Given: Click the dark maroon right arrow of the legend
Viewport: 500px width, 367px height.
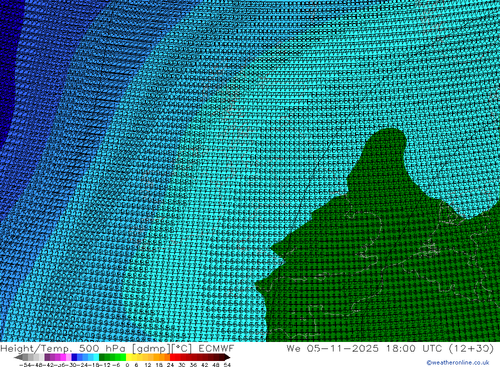Looking at the screenshot, I should (227, 357).
